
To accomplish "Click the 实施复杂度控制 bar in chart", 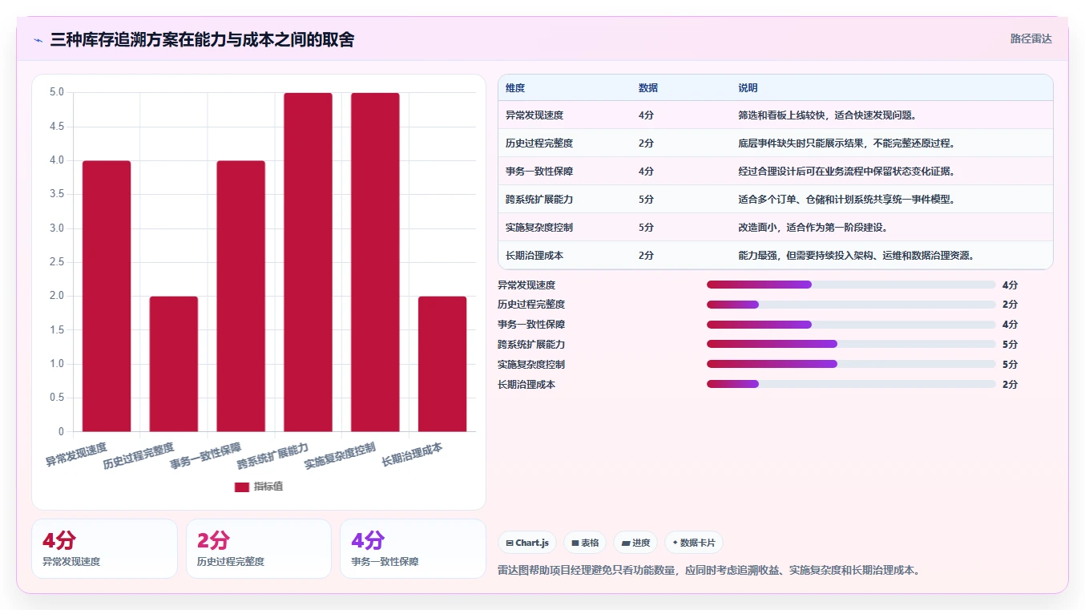I will pyautogui.click(x=375, y=262).
